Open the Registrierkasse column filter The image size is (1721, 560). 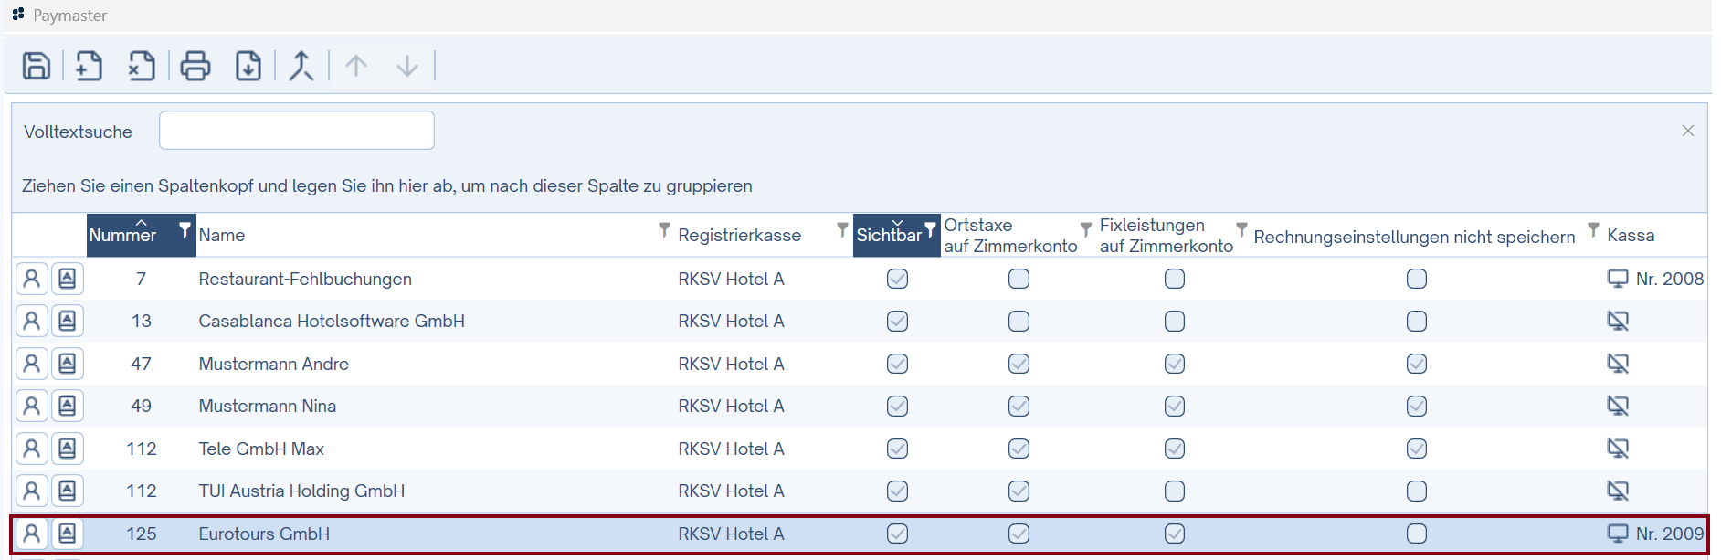[842, 229]
